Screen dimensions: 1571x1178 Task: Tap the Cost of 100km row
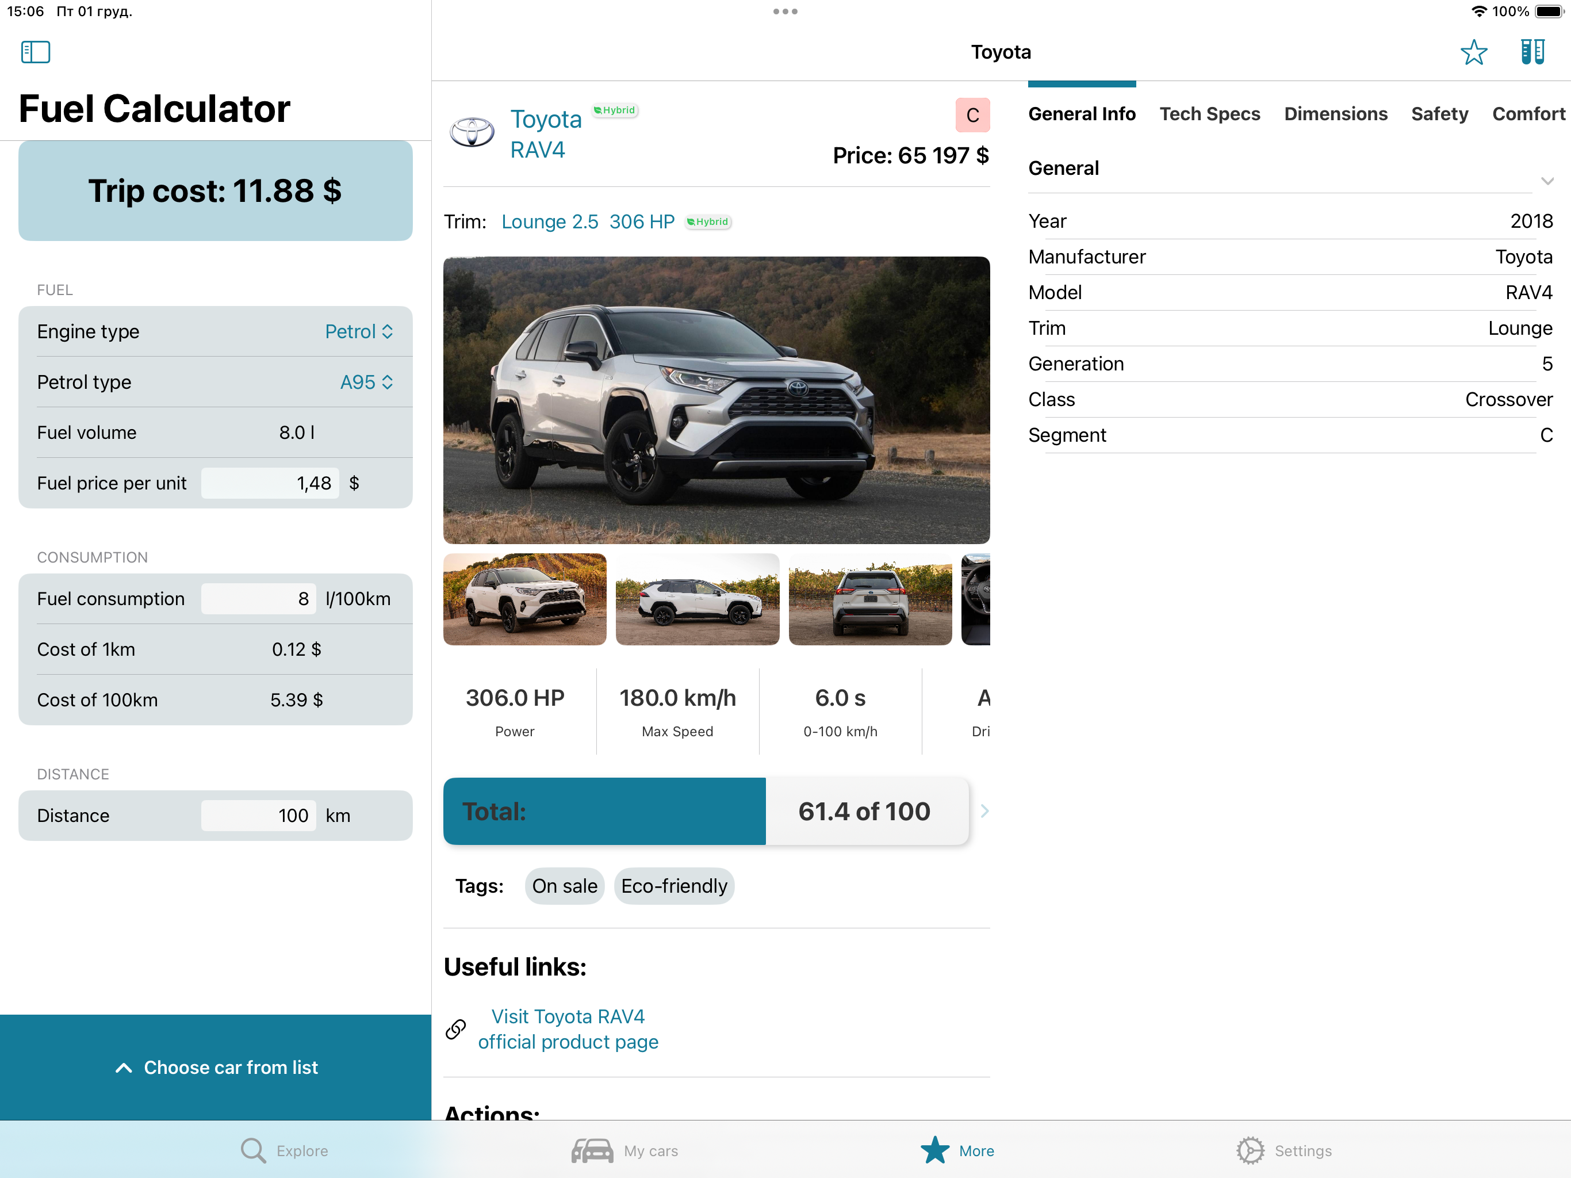[215, 700]
